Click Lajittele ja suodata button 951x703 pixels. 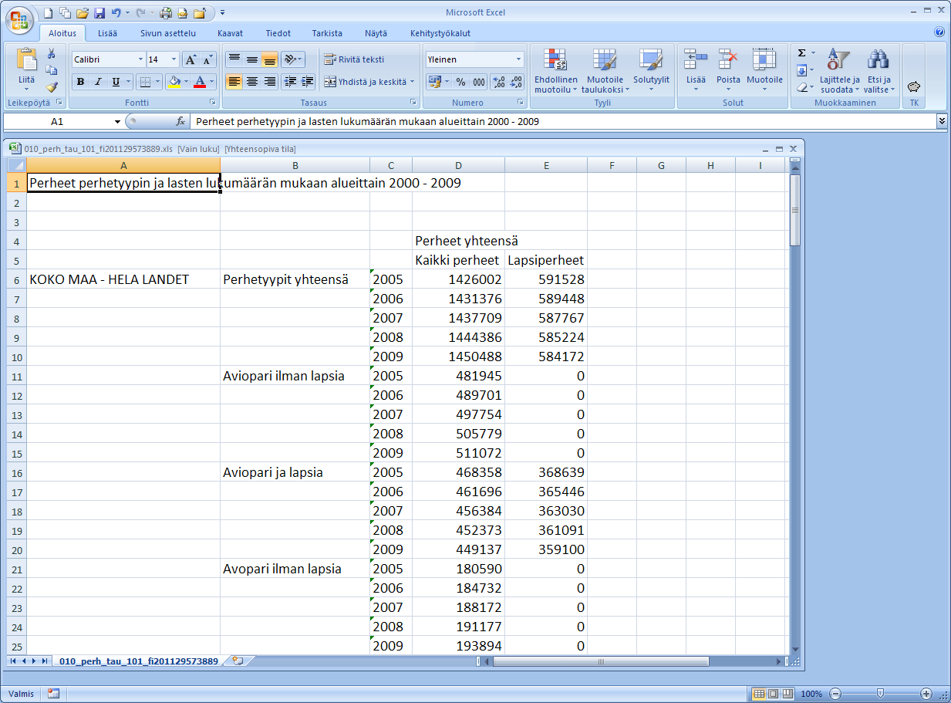[840, 71]
